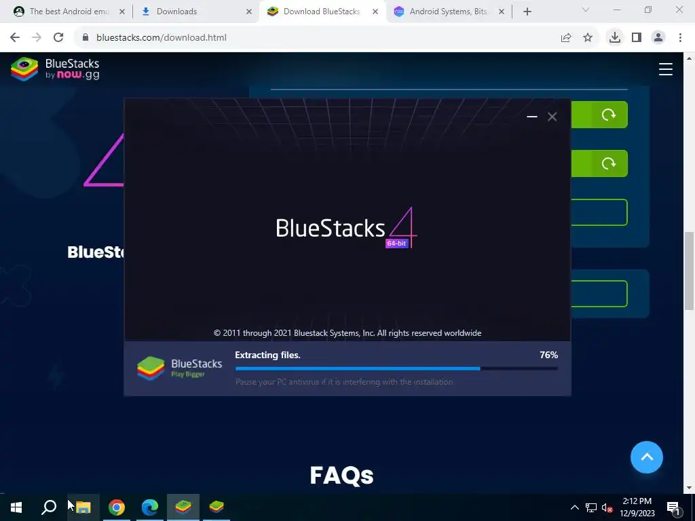Screen dimensions: 695x521
Task: Open a new browser tab
Action: (527, 12)
